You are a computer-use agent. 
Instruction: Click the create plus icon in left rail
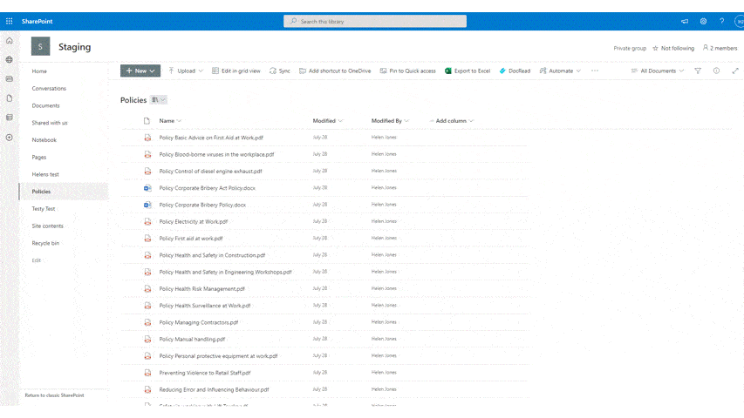click(10, 138)
